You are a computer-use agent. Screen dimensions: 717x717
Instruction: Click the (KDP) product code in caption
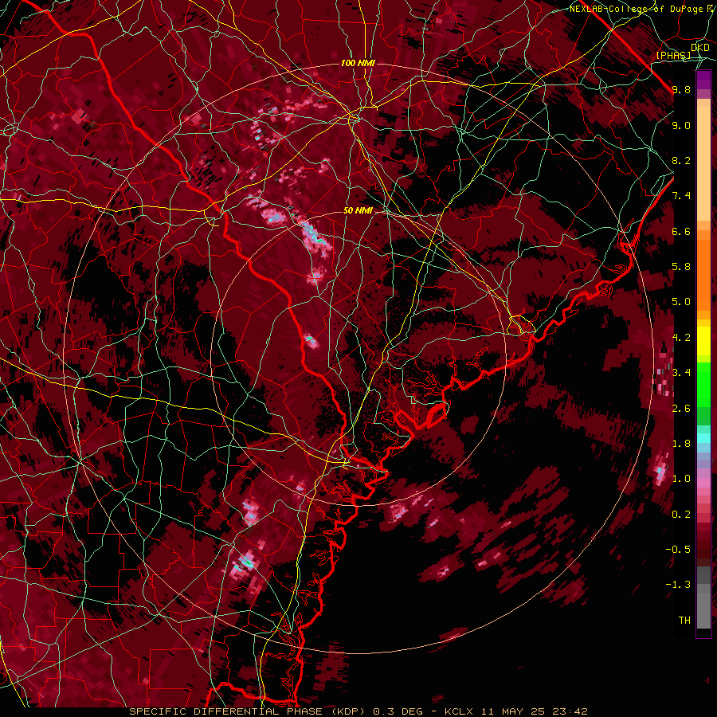(347, 711)
